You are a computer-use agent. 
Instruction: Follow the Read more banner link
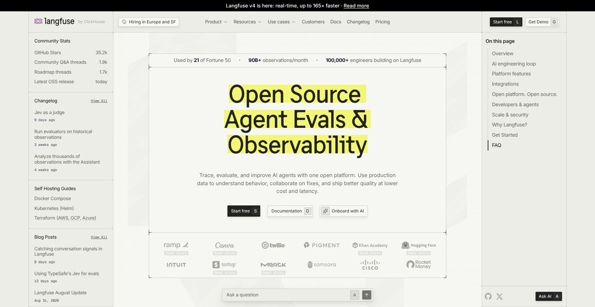(356, 6)
